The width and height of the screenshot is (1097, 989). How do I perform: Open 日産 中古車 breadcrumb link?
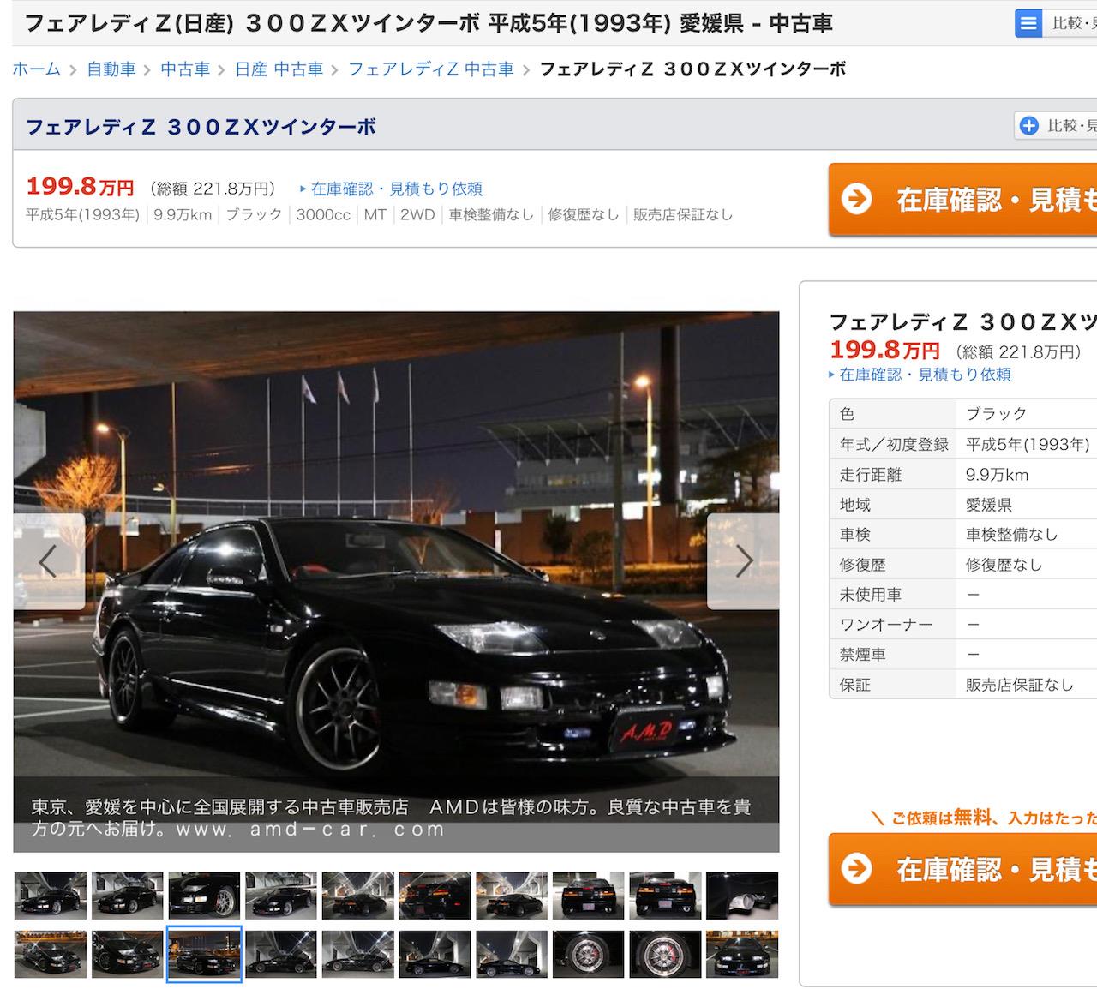279,69
